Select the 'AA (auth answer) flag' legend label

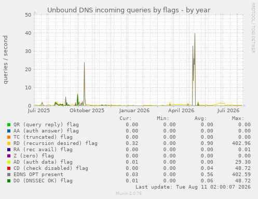coord(46,131)
